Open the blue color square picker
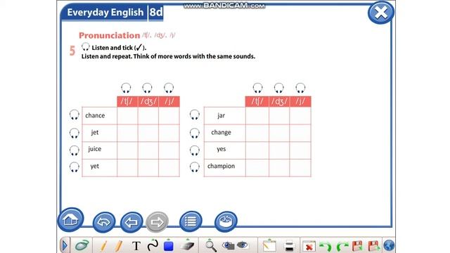 pos(169,246)
